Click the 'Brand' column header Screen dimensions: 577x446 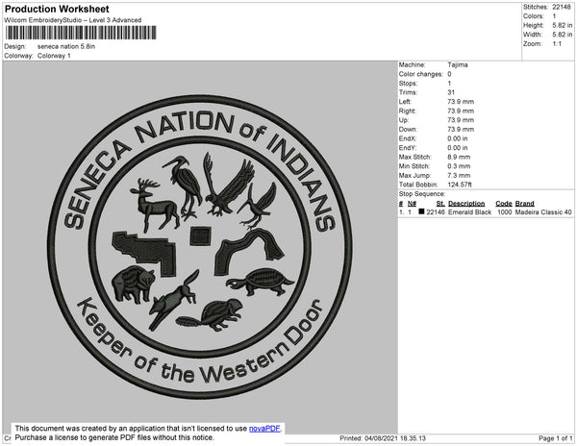click(x=524, y=204)
